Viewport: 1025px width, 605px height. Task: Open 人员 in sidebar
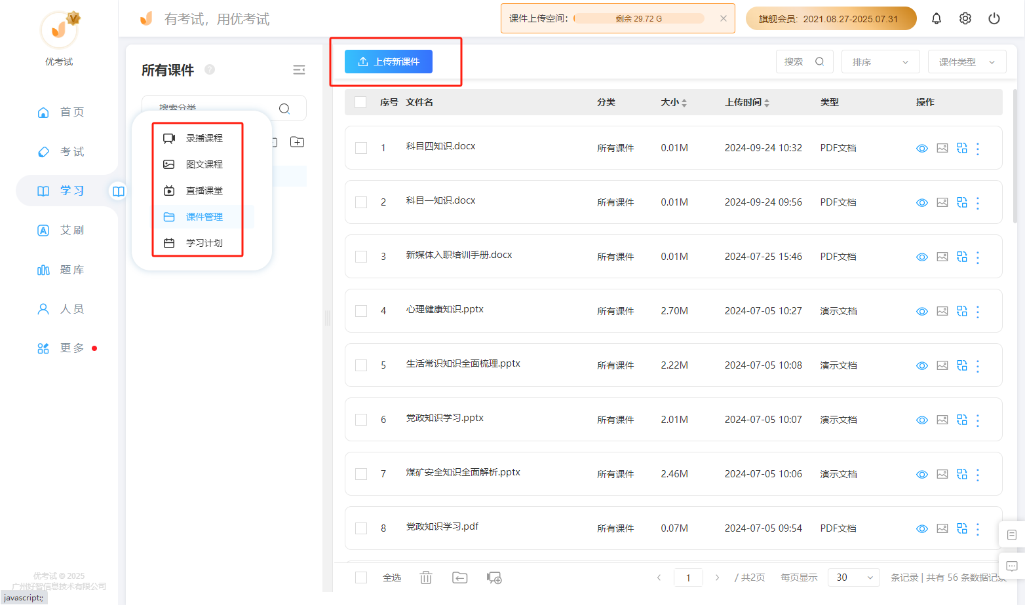61,309
